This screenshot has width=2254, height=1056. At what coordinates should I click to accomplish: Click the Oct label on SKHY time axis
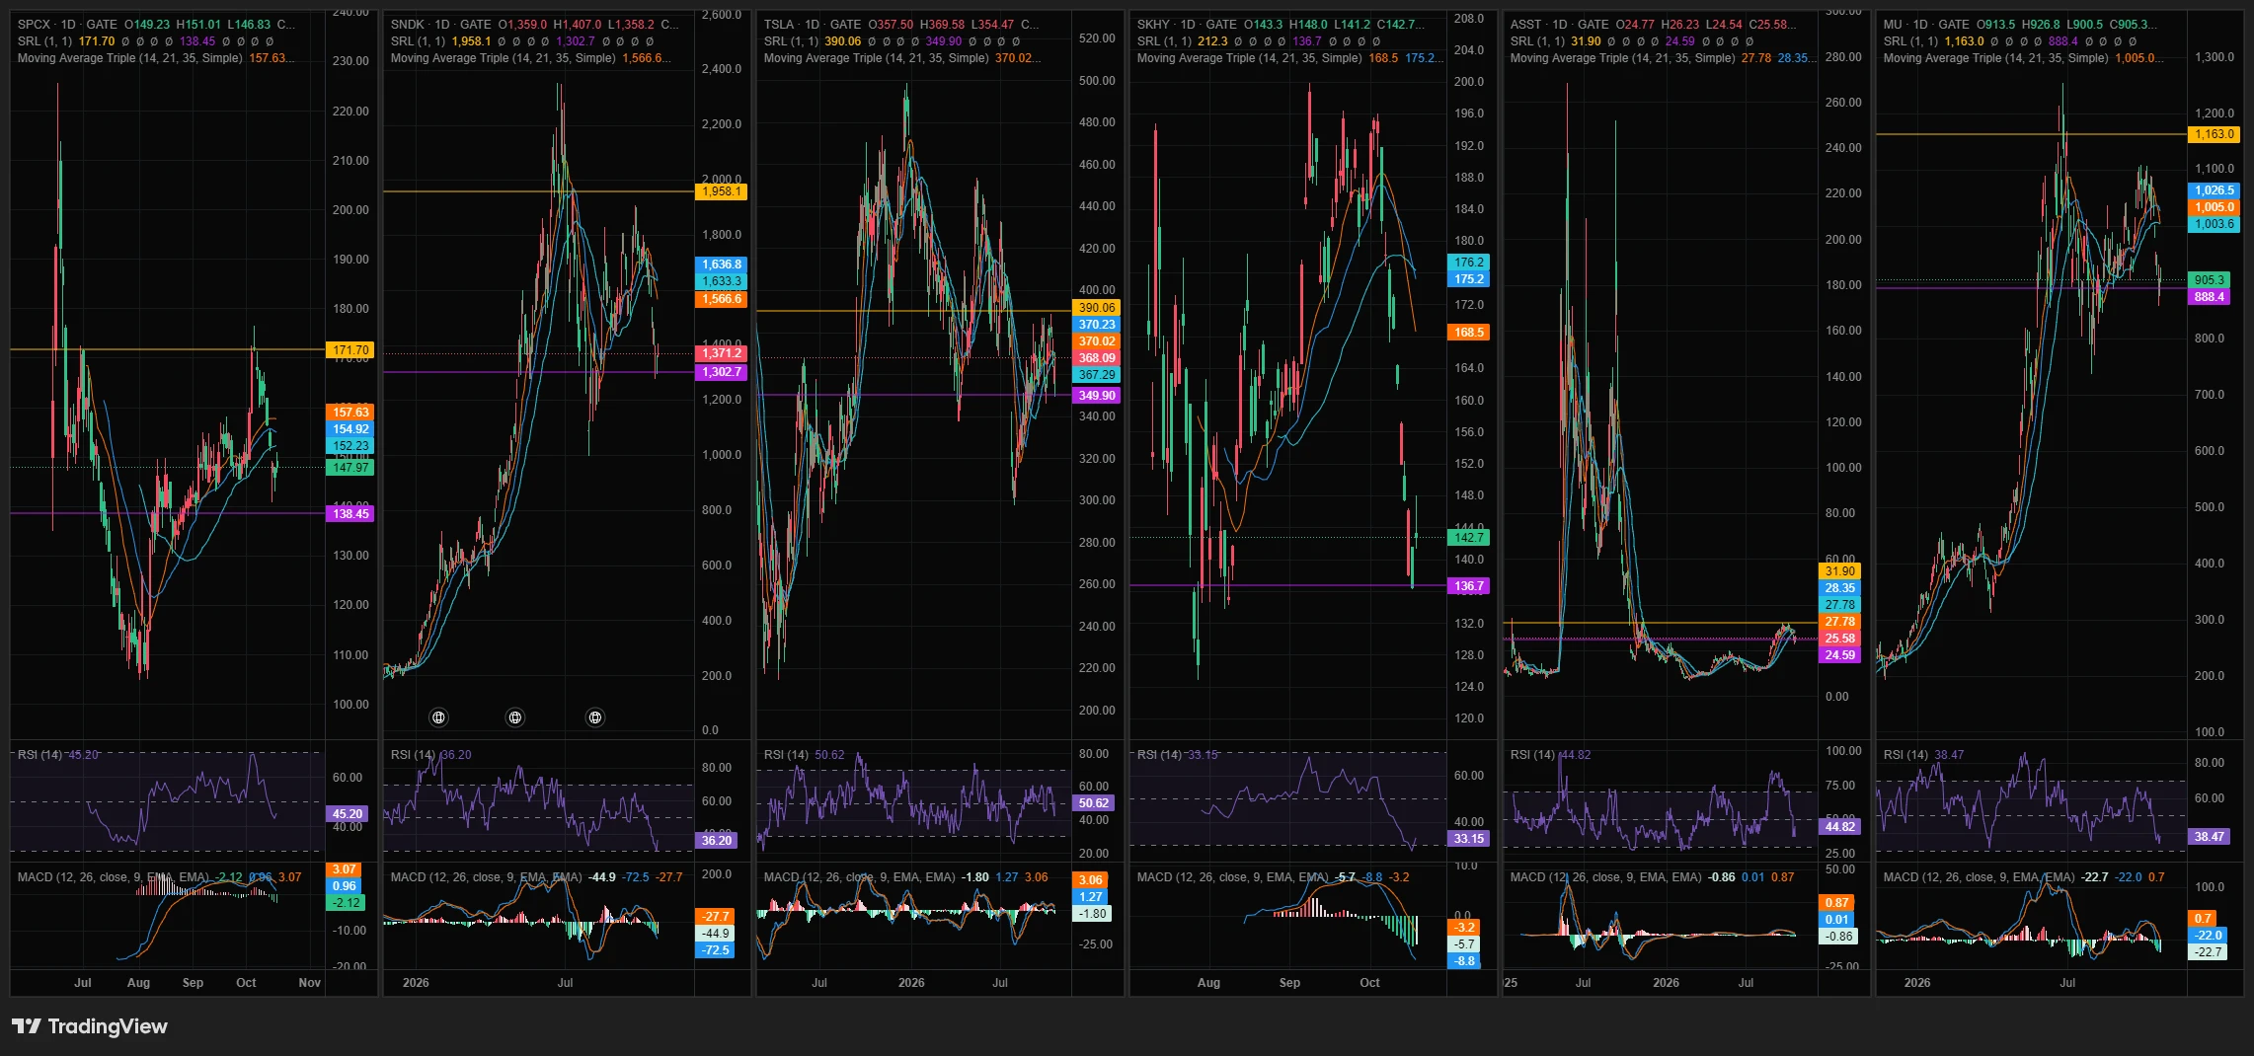pos(1369,983)
